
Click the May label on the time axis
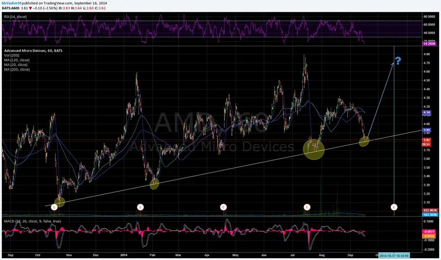[236, 255]
